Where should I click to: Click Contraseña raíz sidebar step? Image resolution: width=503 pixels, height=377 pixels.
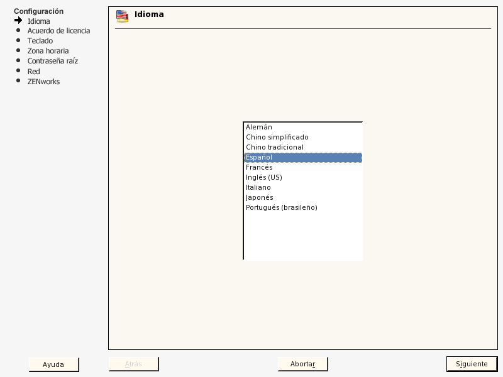(53, 61)
